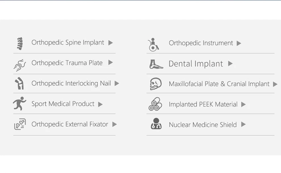Click the doctor with stethoscope icon
The width and height of the screenshot is (281, 173).
tap(156, 124)
